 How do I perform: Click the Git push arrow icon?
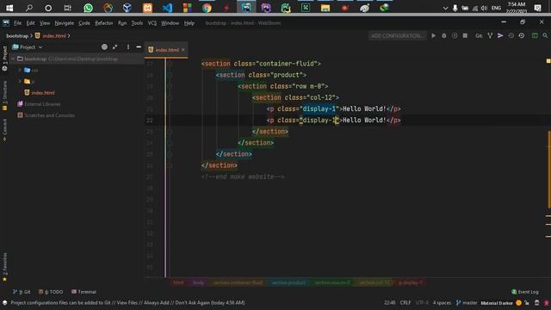(x=500, y=35)
